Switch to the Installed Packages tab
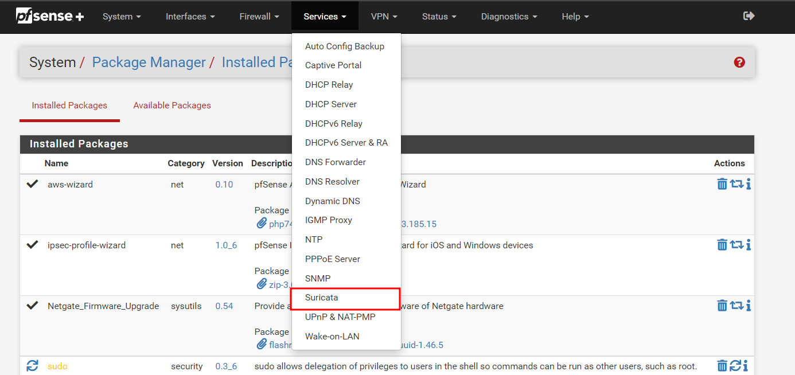This screenshot has height=375, width=795. 69,106
